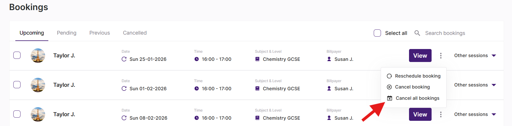This screenshot has width=512, height=126.
Task: Click Taylor J. avatar in first row
Action: (x=38, y=56)
